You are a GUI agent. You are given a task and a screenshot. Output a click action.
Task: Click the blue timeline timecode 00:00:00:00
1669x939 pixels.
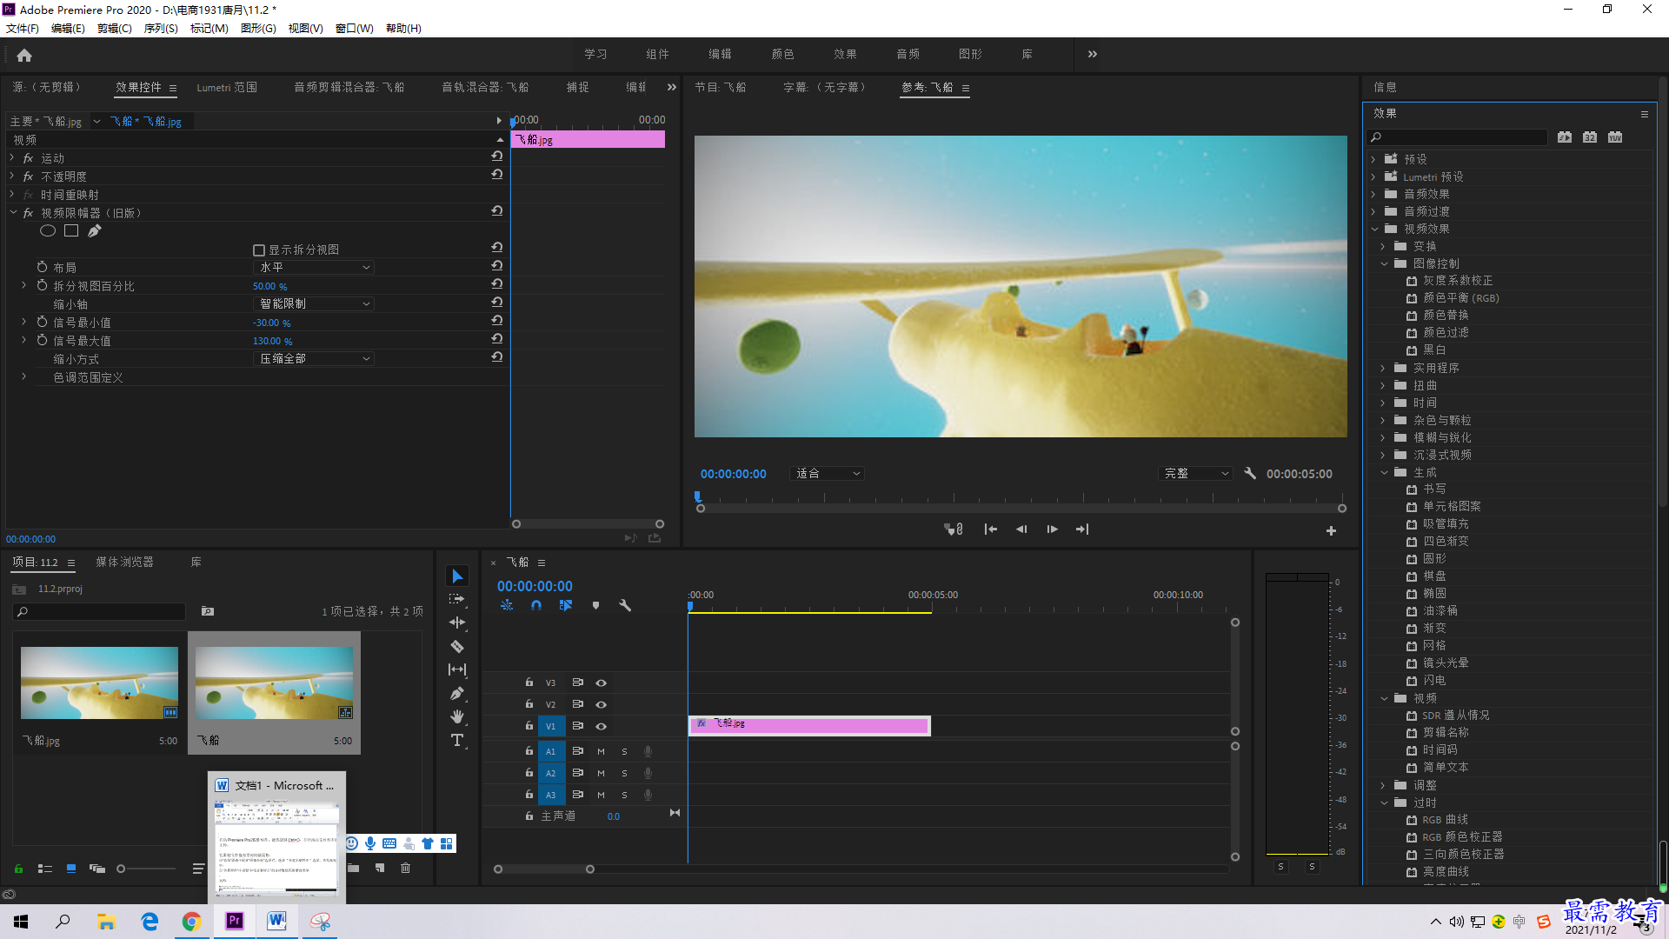(x=535, y=586)
